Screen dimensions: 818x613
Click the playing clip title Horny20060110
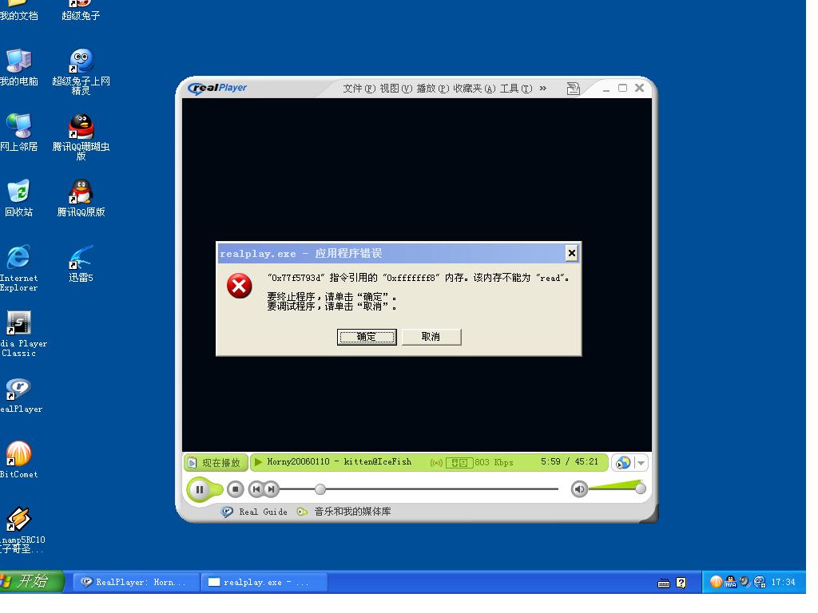[x=339, y=462]
